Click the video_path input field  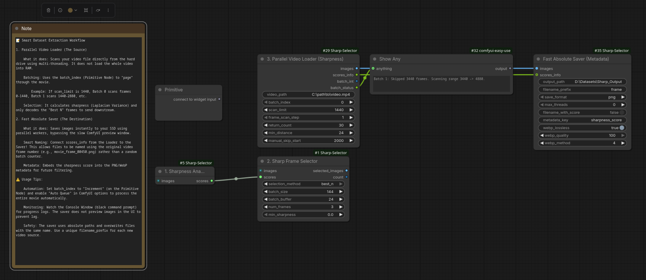point(308,95)
